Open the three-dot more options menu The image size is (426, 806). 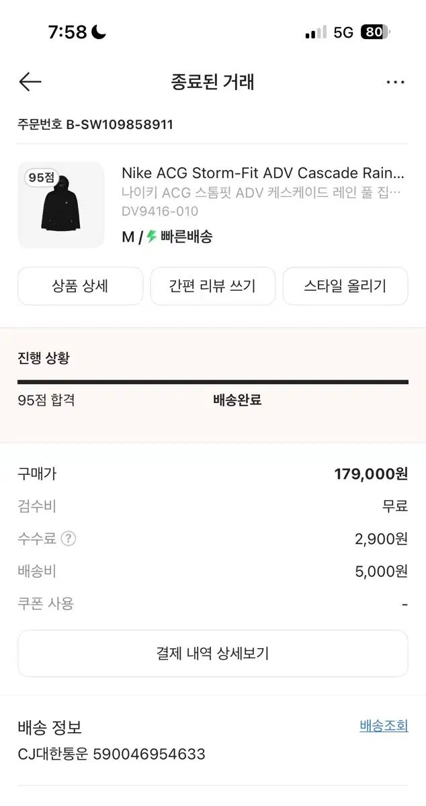coord(395,82)
